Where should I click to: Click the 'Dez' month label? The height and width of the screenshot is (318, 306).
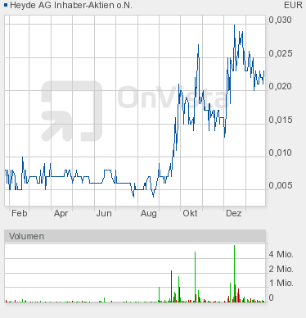pos(234,213)
